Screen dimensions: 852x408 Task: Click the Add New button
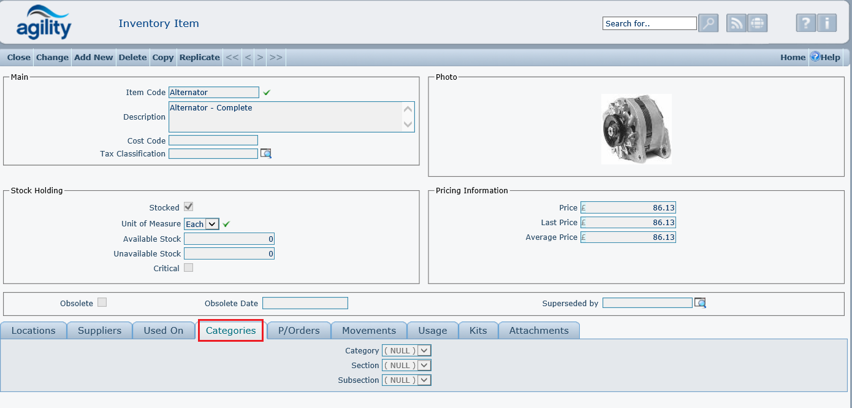pyautogui.click(x=93, y=57)
